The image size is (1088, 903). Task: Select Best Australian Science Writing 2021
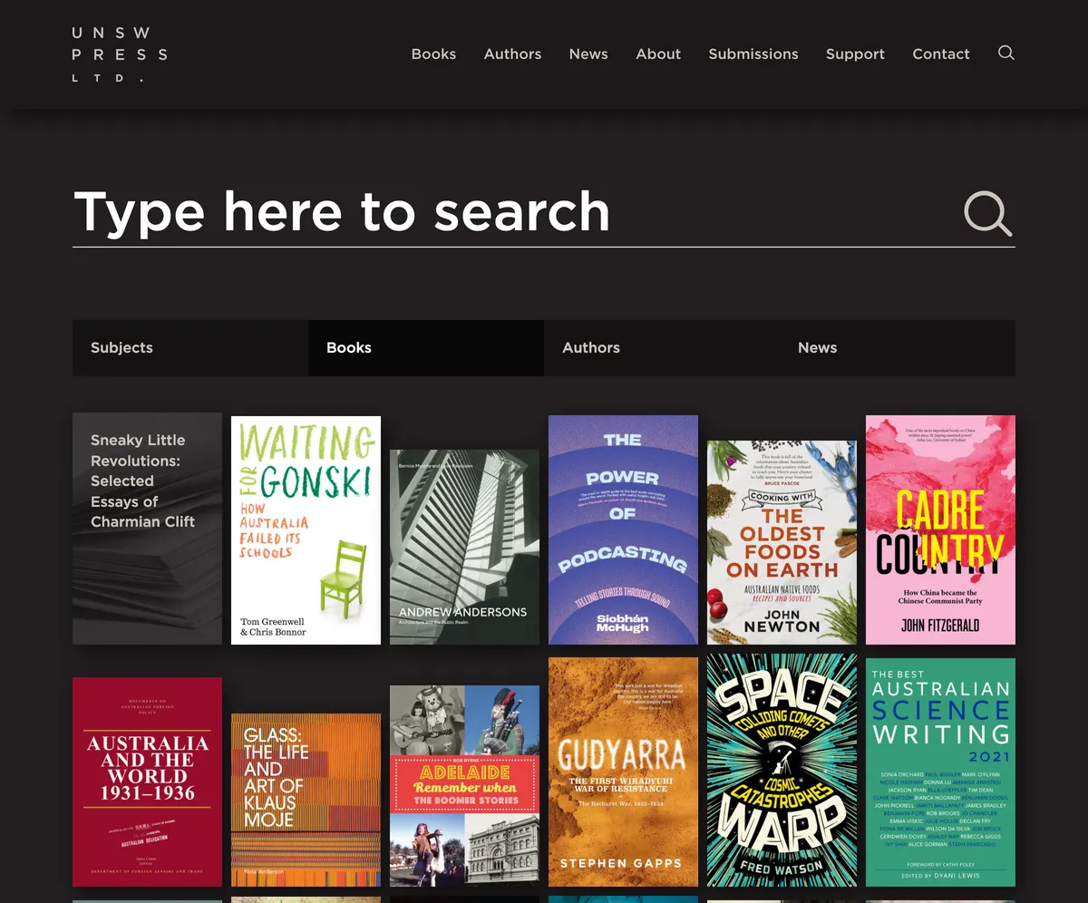tap(940, 772)
